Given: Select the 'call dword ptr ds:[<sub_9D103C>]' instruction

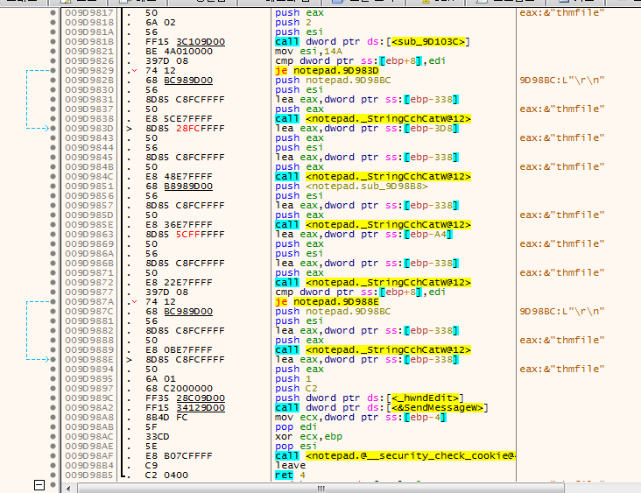Looking at the screenshot, I should click(372, 42).
